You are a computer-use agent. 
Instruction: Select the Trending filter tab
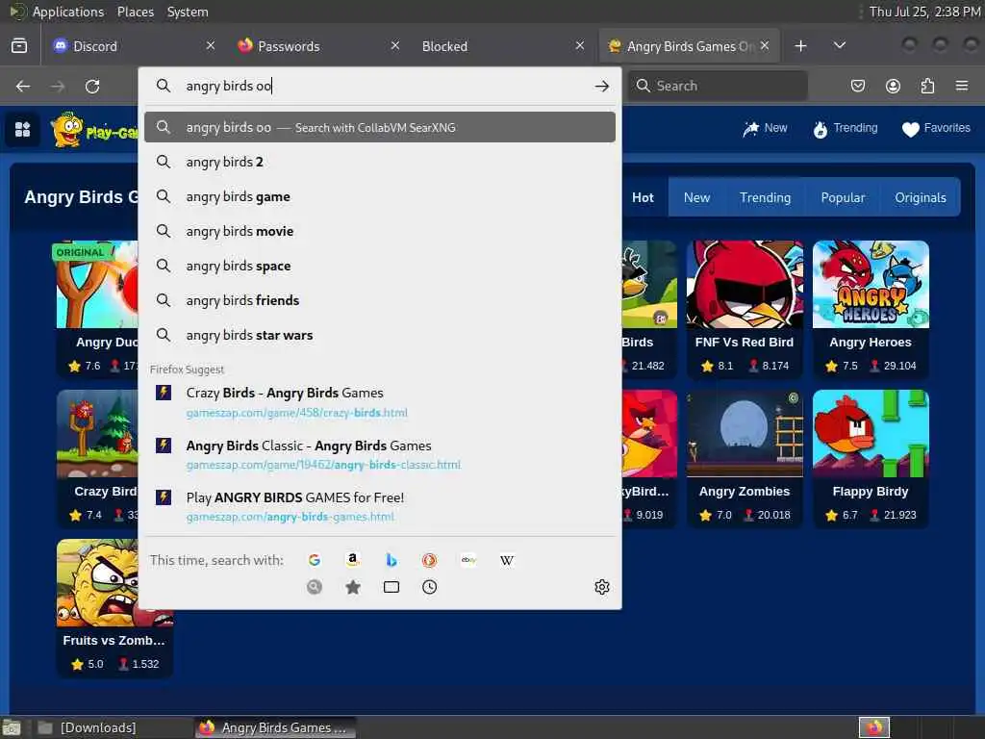coord(765,197)
